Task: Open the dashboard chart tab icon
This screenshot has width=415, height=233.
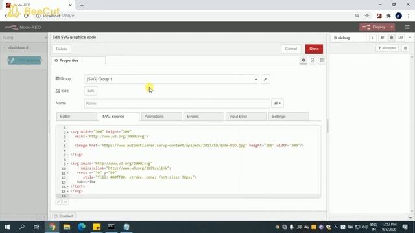Action: [x=401, y=38]
